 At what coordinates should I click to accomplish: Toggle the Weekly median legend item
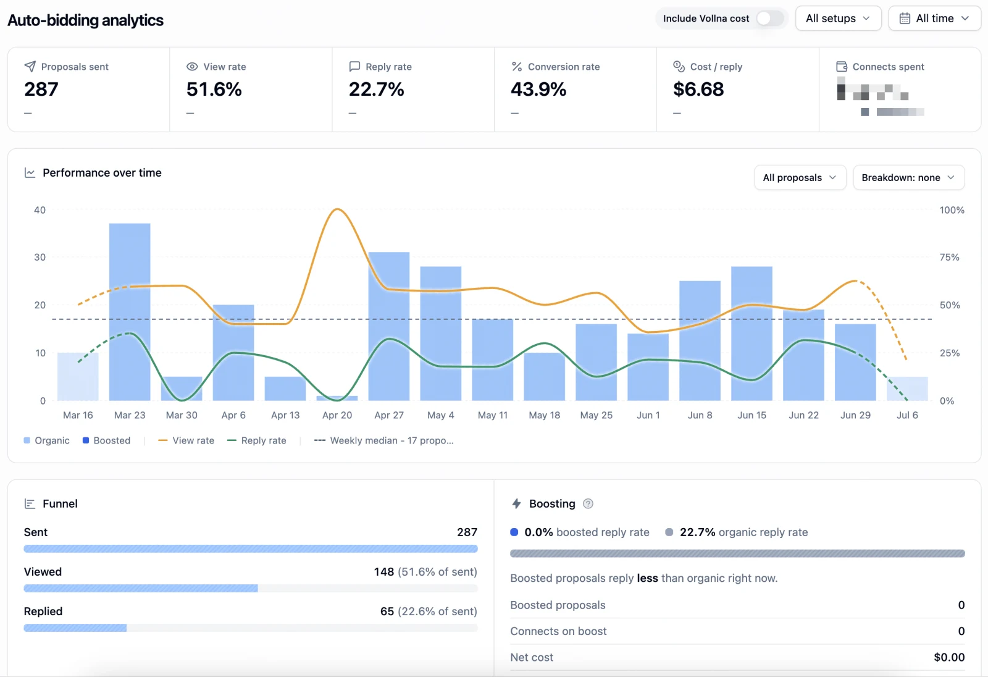click(x=384, y=440)
